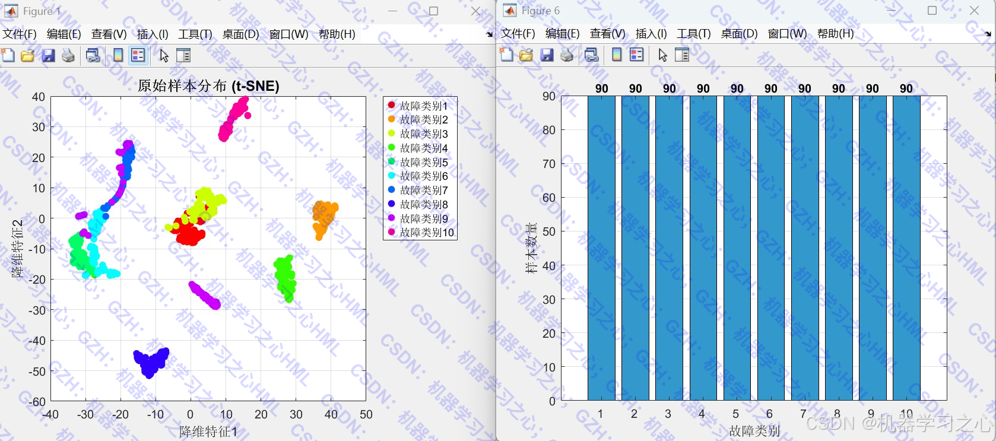
Task: Click x-axis label 故障类别 in Figure 6
Action: tap(754, 431)
